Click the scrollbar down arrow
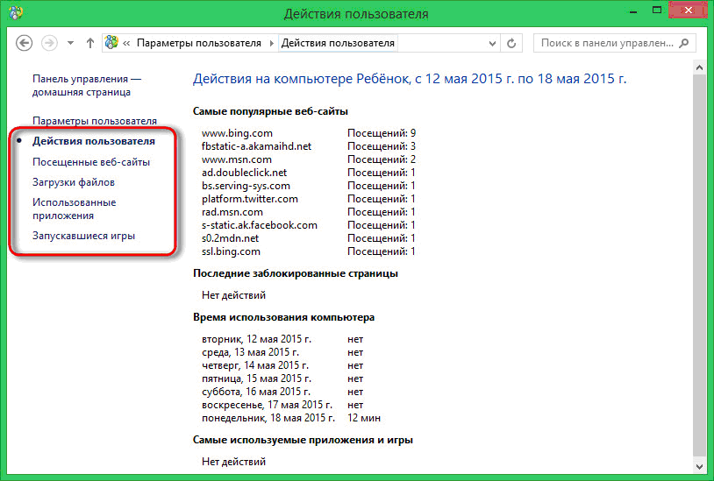This screenshot has width=714, height=481. coord(699,467)
